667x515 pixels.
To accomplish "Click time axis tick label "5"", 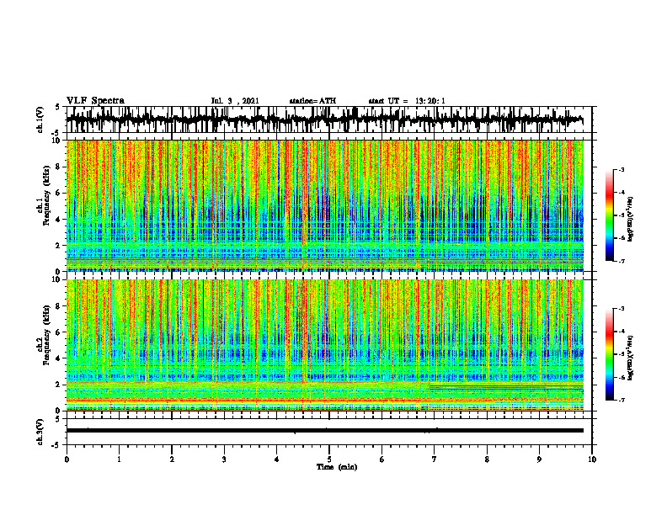I will [329, 459].
